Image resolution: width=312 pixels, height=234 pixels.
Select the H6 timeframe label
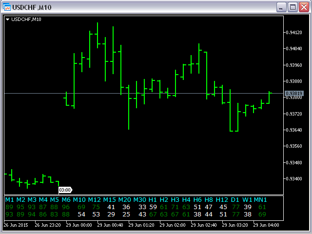[197, 199]
